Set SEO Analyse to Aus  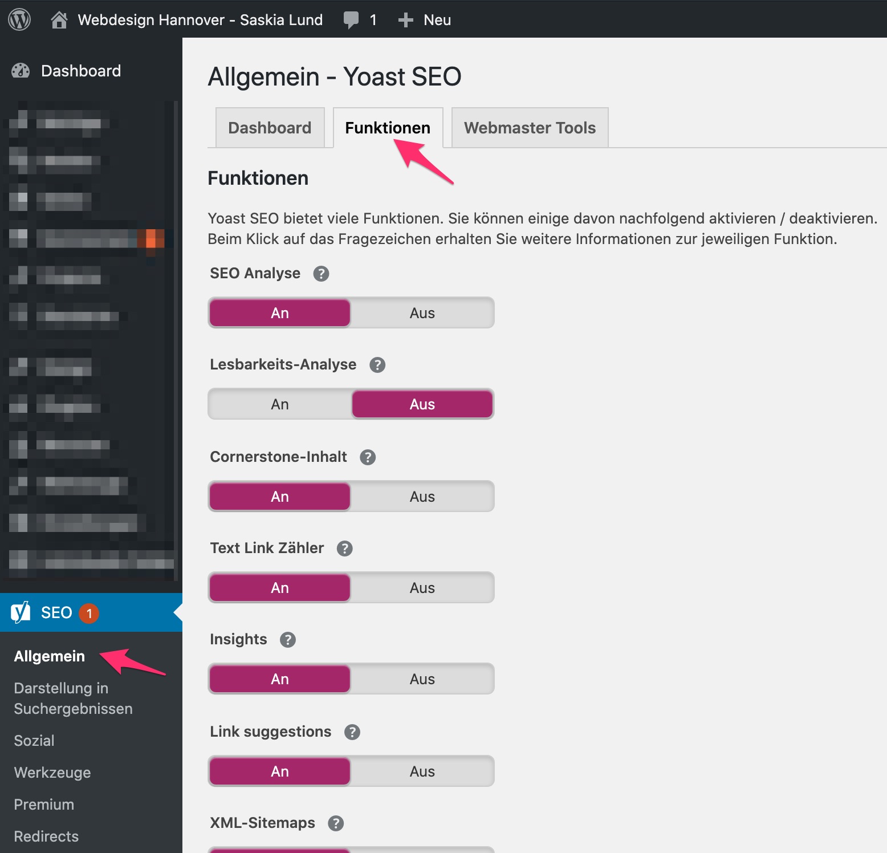(x=422, y=313)
